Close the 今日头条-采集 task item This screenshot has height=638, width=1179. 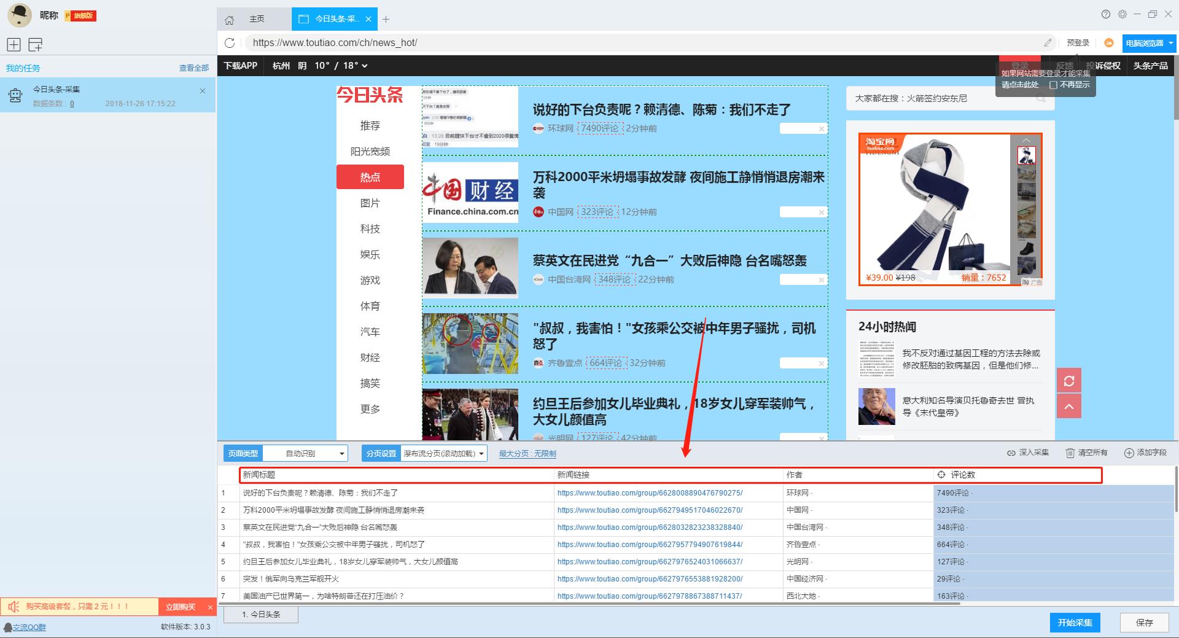[x=203, y=91]
